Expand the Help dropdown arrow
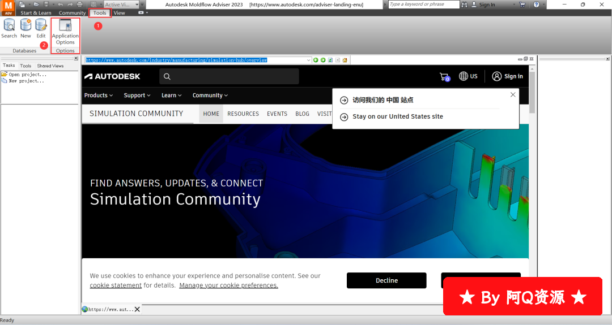The width and height of the screenshot is (612, 325). tap(542, 5)
